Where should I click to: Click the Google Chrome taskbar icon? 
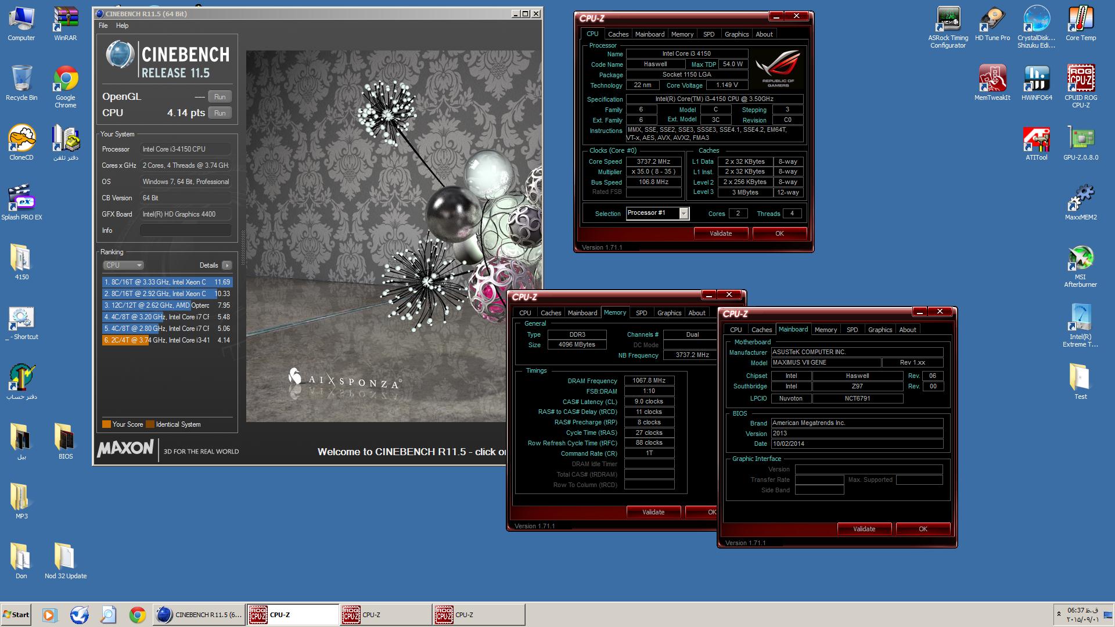click(138, 615)
